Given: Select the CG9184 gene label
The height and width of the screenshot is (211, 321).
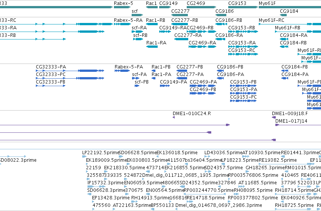Looking at the screenshot, I should pyautogui.click(x=289, y=11).
